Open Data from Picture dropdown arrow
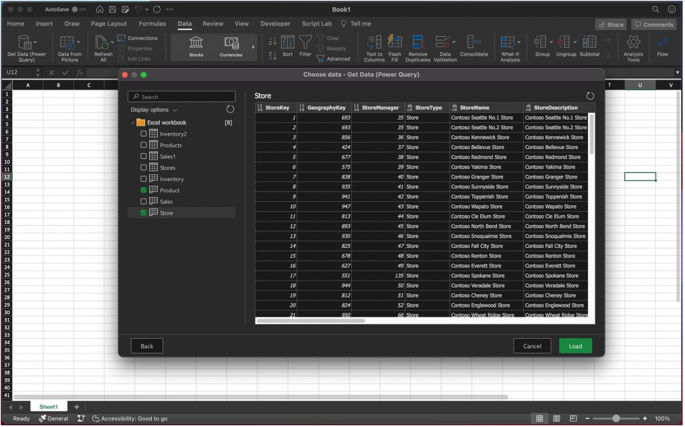 [78, 42]
